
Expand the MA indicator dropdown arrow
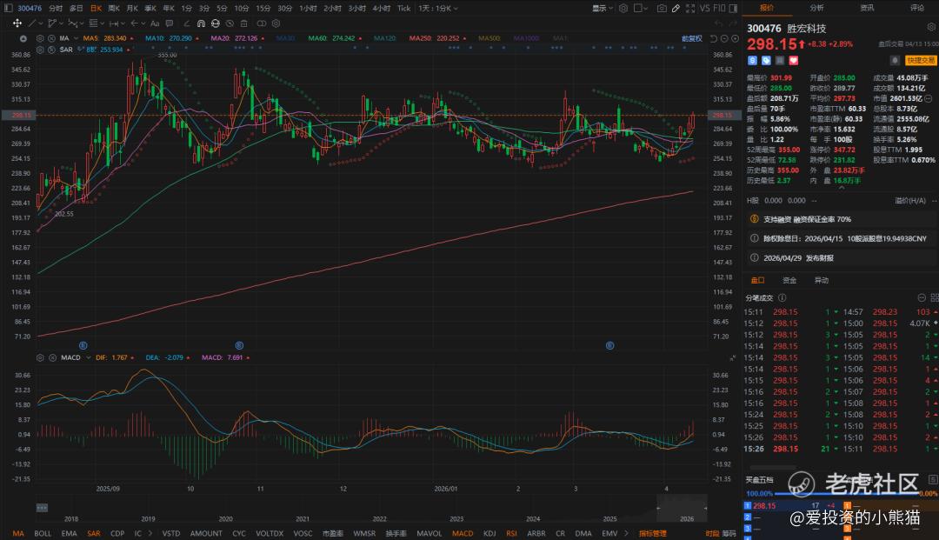coord(76,38)
